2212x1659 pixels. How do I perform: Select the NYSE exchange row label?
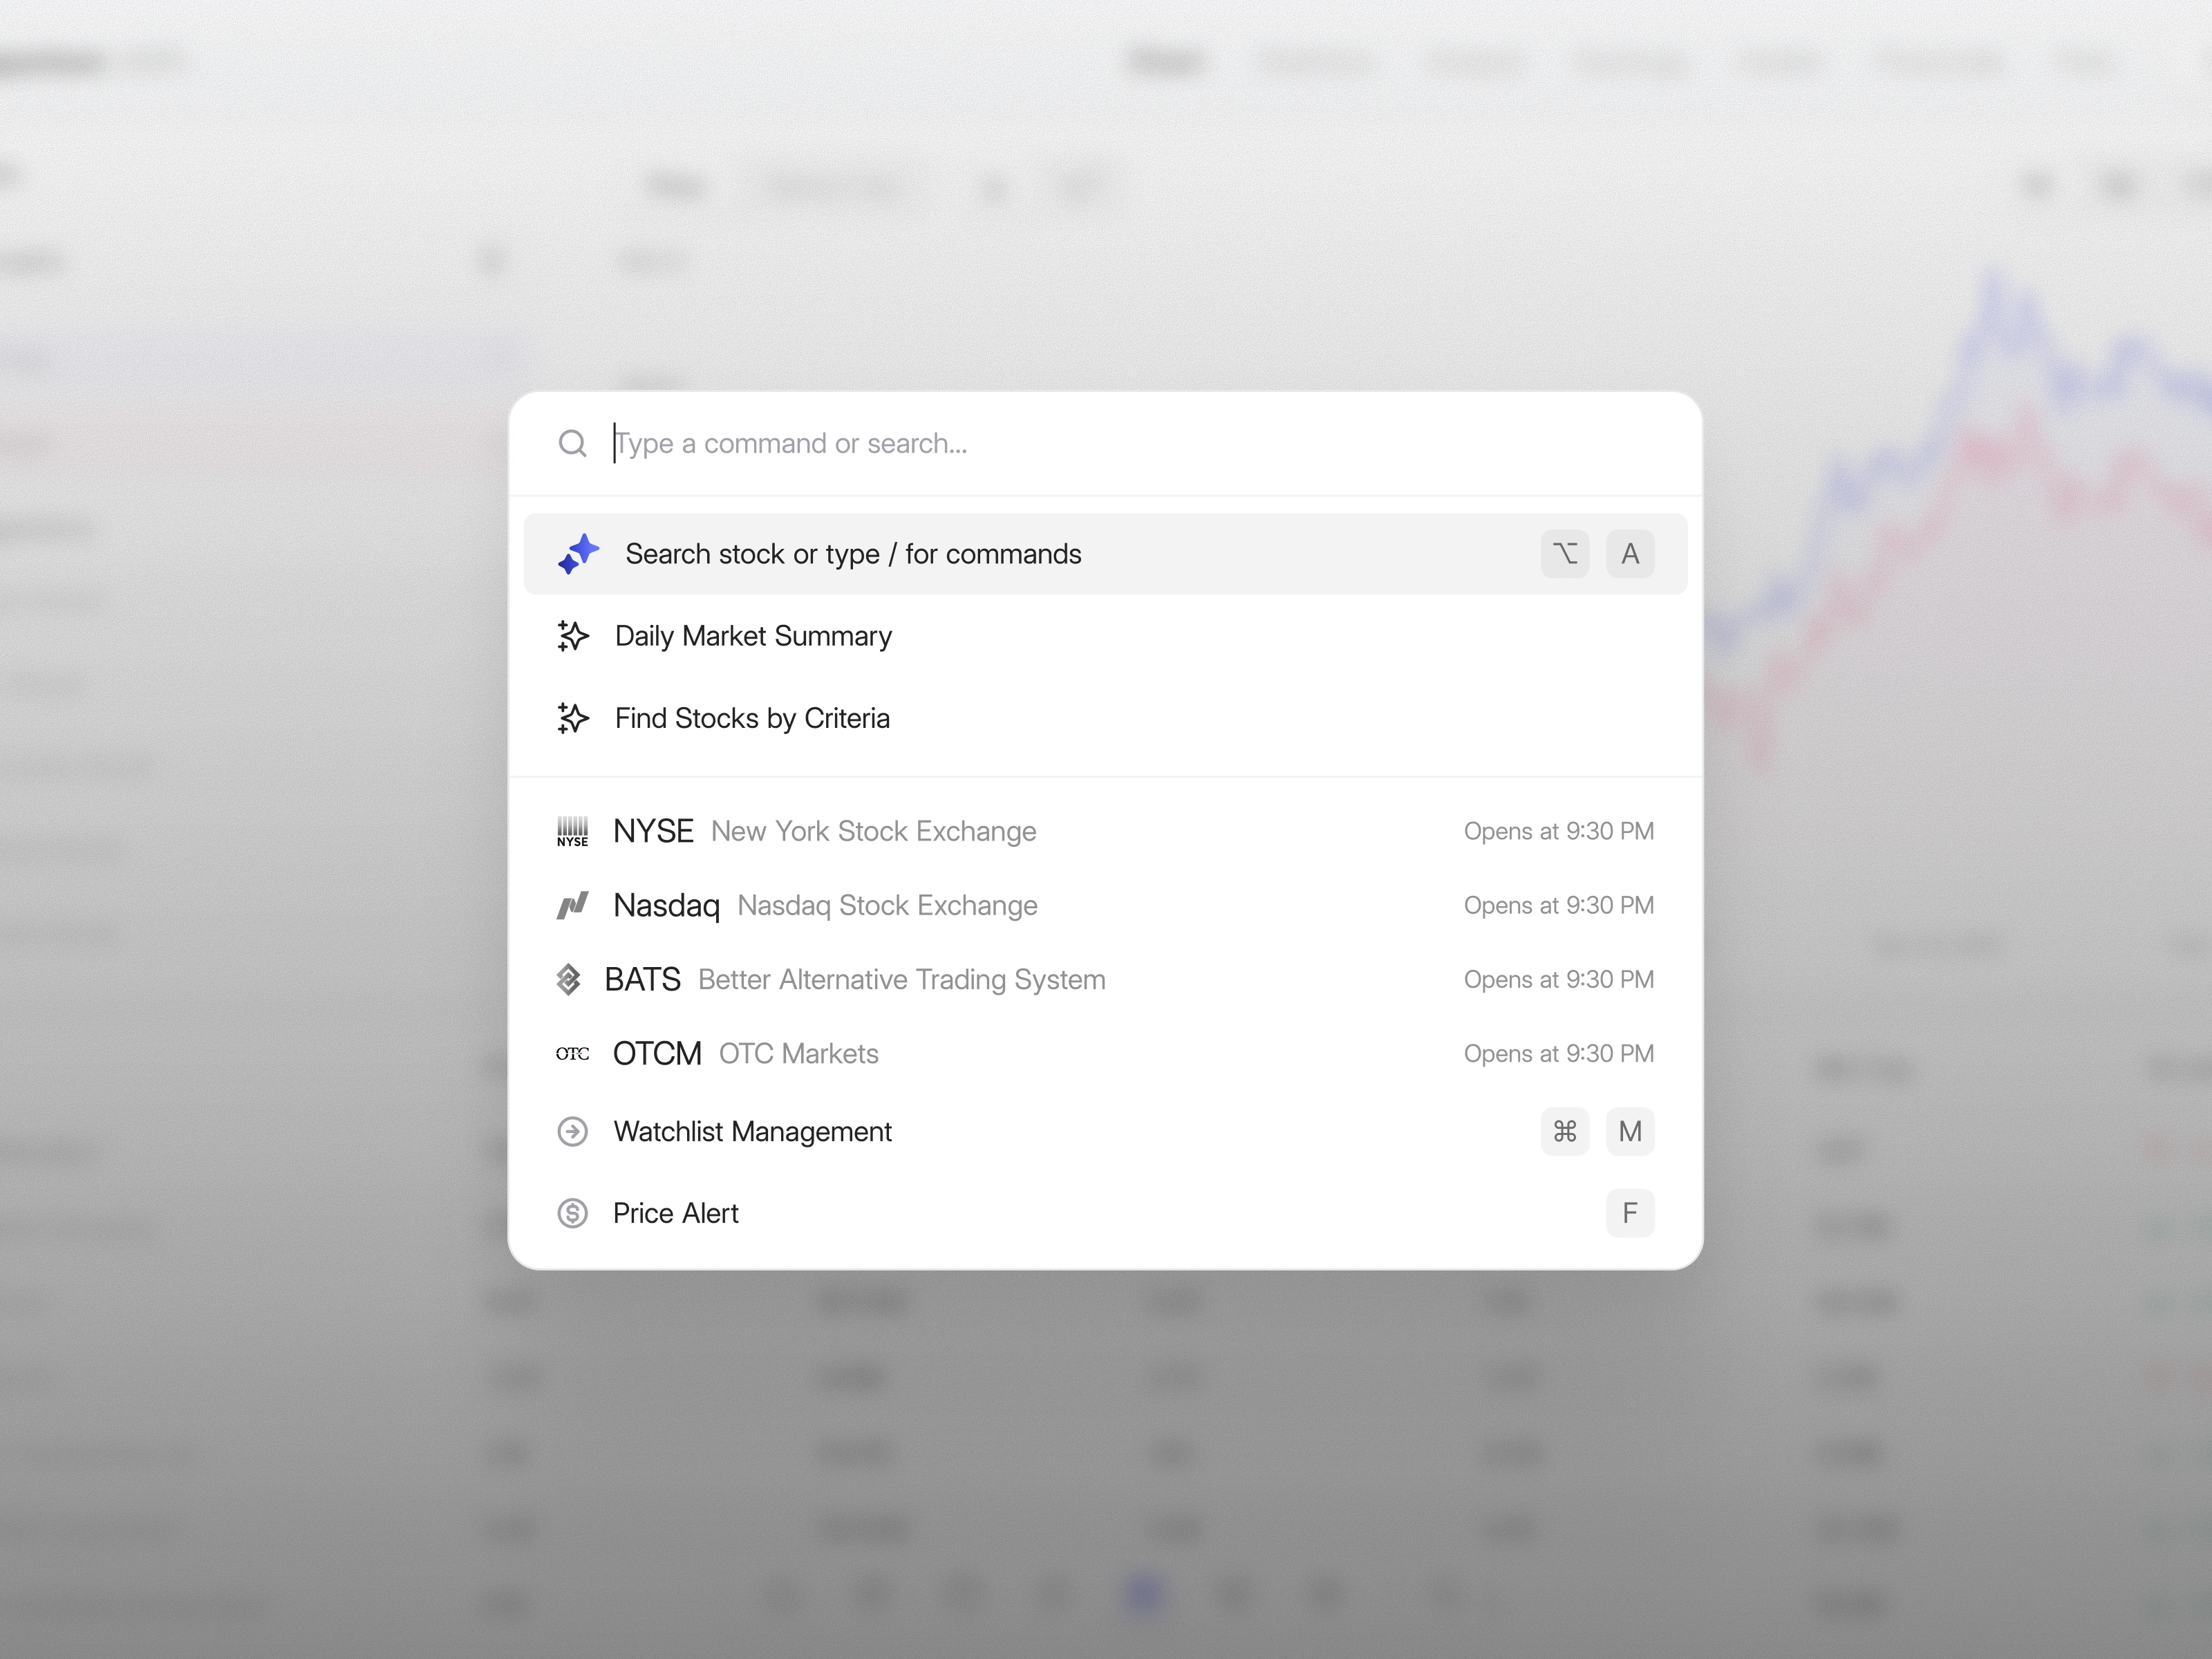653,831
